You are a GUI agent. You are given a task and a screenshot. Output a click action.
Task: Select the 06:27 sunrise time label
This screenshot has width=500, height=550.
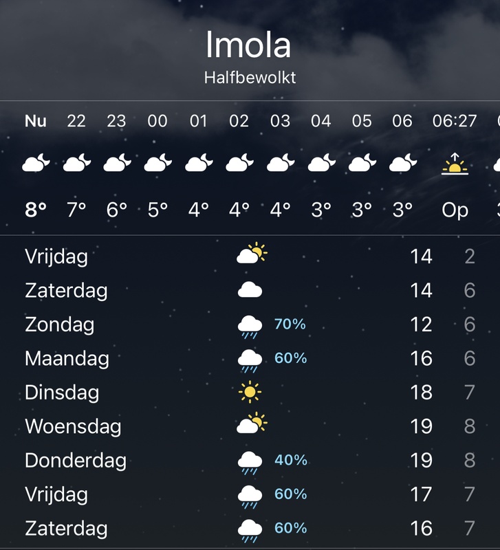click(x=455, y=121)
